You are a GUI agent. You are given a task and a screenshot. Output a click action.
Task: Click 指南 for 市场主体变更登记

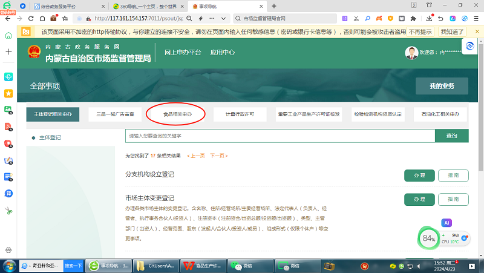tap(453, 200)
